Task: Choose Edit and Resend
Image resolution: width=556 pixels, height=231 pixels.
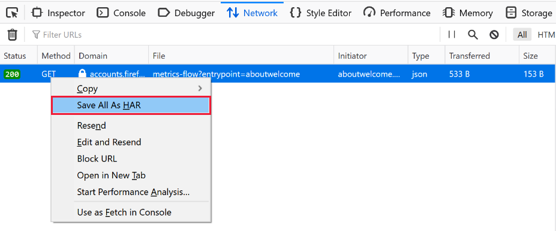Action: (131, 142)
